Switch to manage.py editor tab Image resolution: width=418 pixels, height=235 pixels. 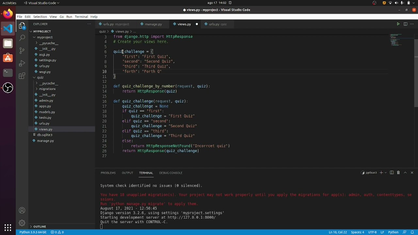point(153,24)
